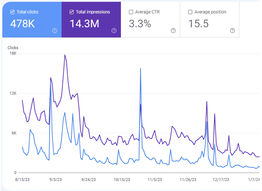
Task: Click the 9/3/23 date label on the axis
Action: click(x=55, y=180)
